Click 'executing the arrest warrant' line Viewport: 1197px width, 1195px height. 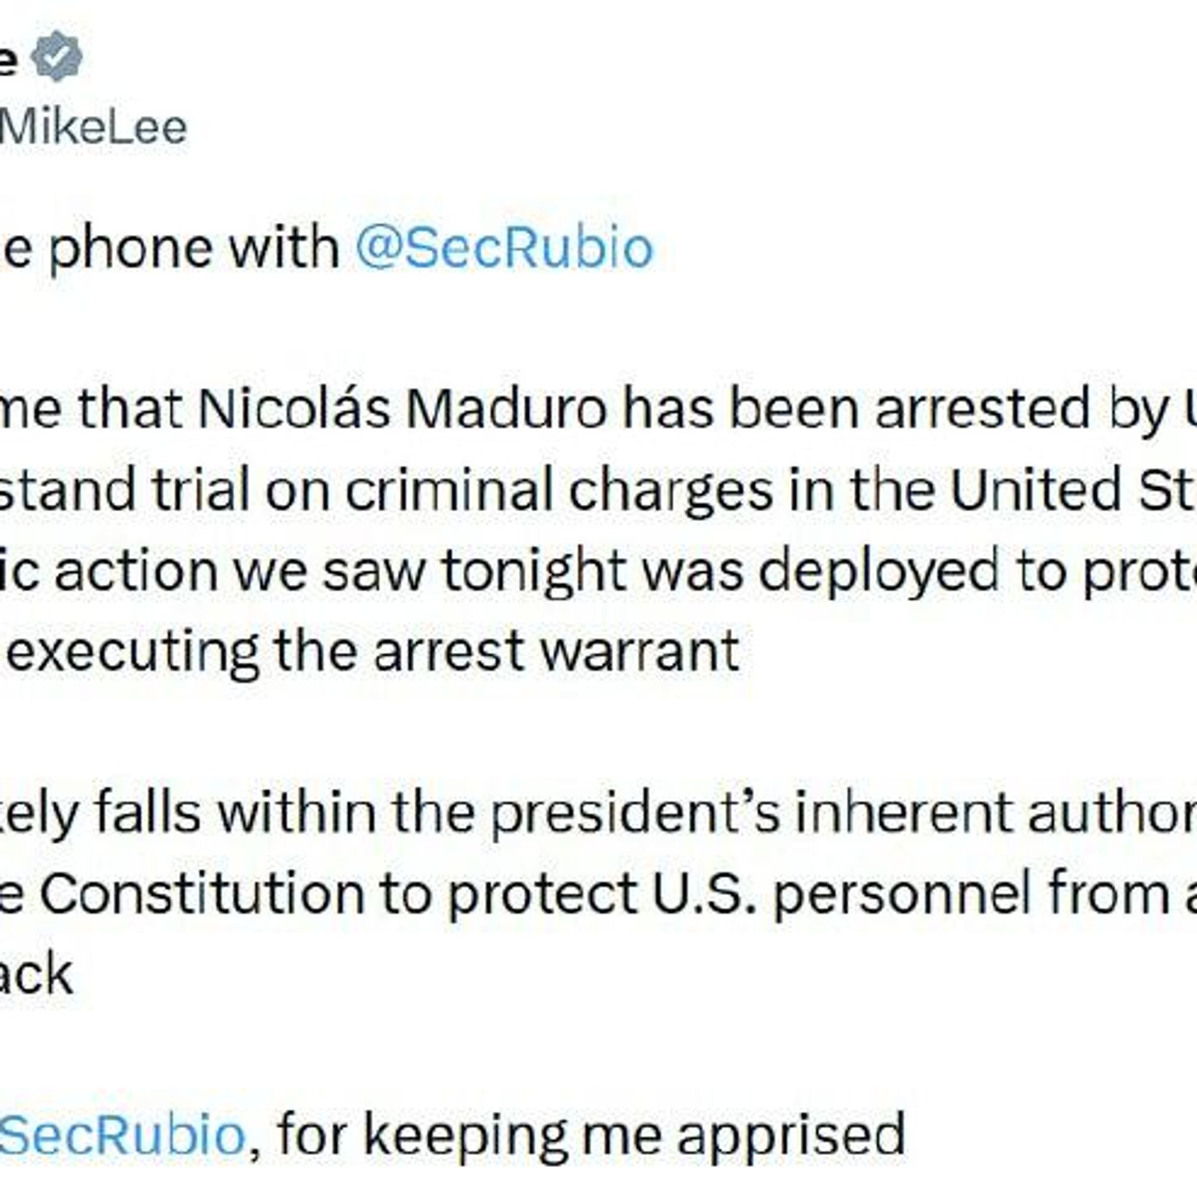coord(372,652)
